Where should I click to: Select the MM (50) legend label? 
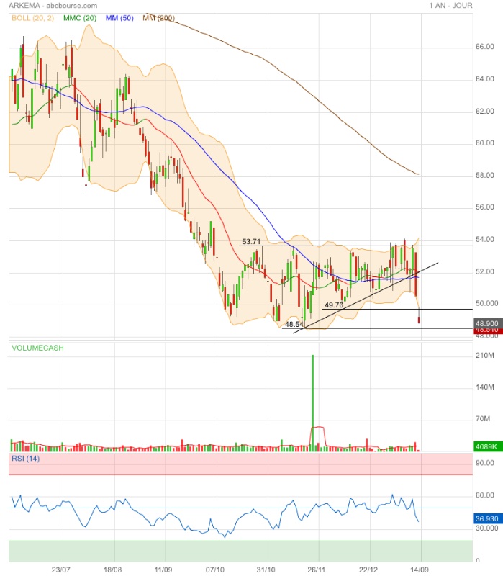coord(119,18)
